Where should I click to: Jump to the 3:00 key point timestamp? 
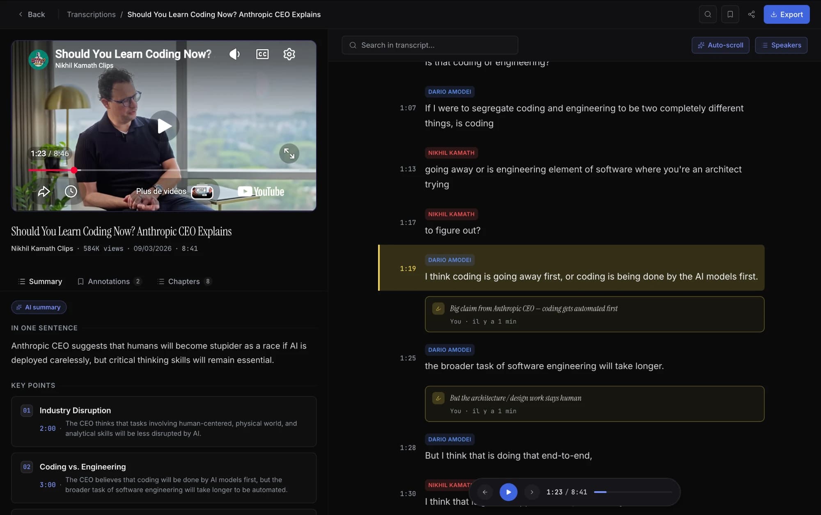(48, 485)
